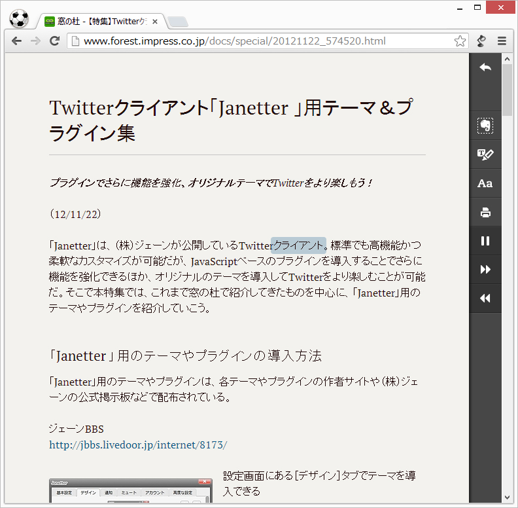Viewport: 518px width, 508px height.
Task: Skip forward in text-to-speech
Action: [x=485, y=270]
